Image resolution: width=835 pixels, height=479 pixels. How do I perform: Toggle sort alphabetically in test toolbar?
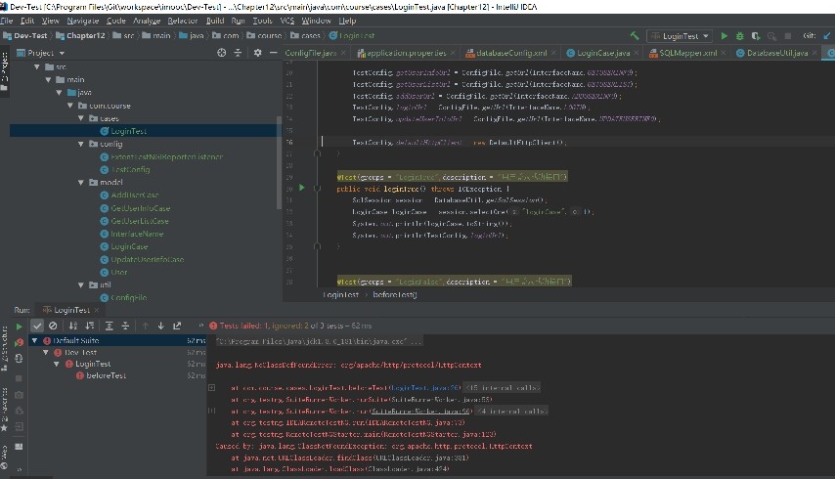pyautogui.click(x=74, y=326)
